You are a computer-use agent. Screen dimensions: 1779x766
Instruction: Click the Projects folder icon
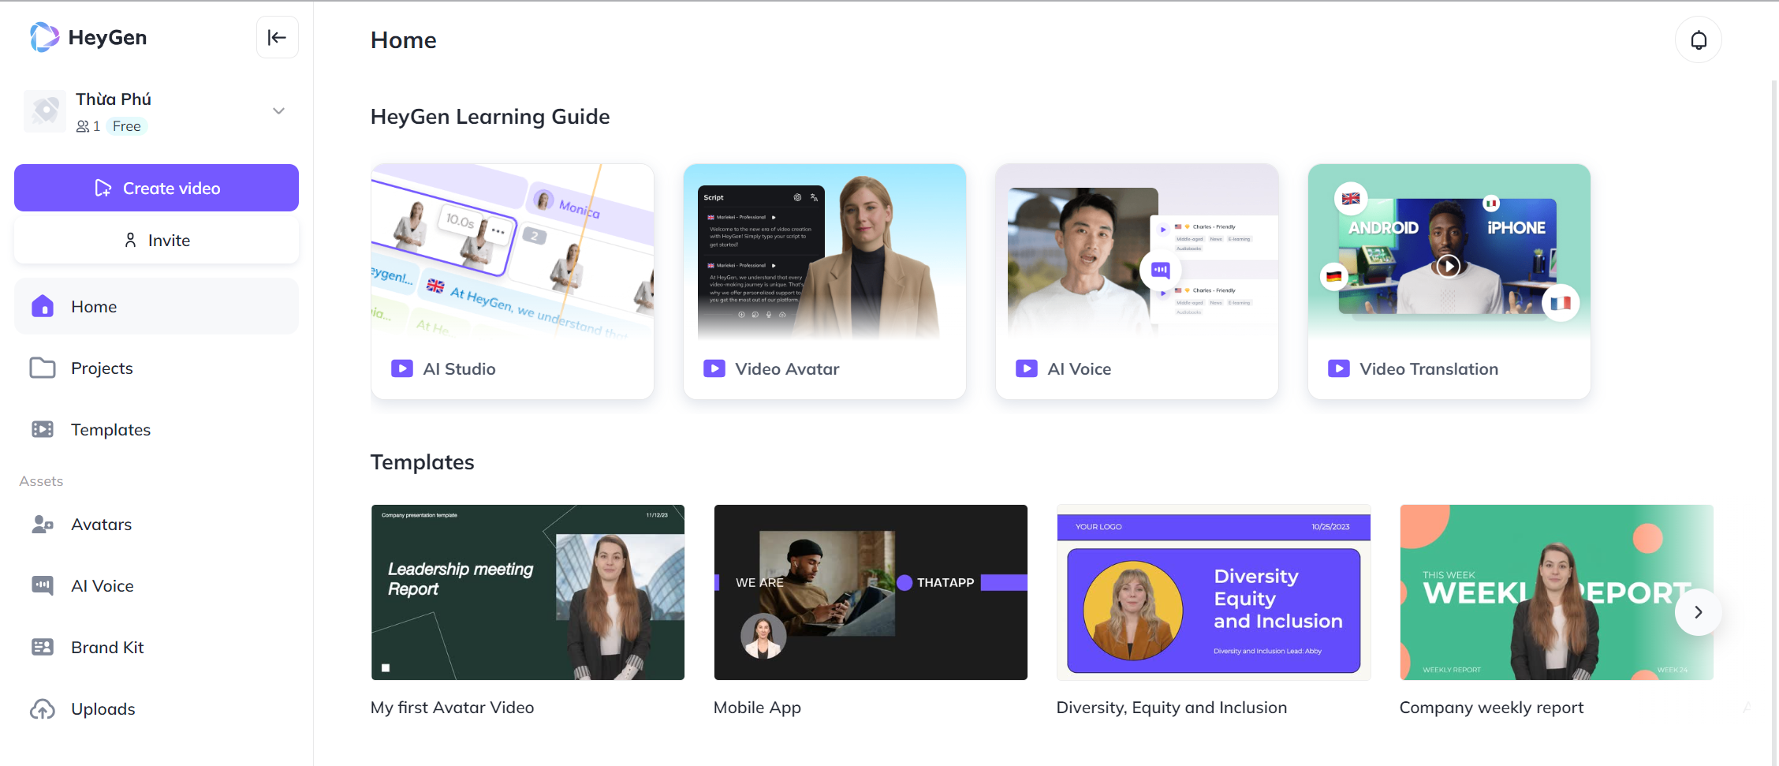43,368
